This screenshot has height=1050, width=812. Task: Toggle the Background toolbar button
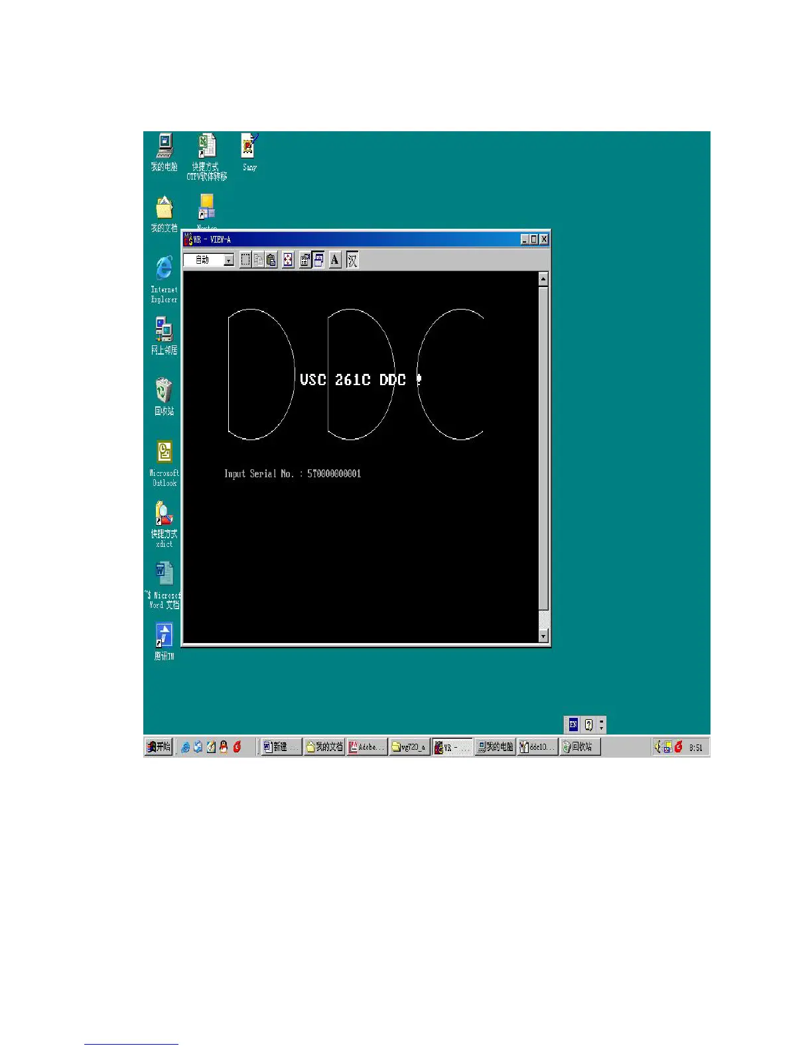click(318, 260)
